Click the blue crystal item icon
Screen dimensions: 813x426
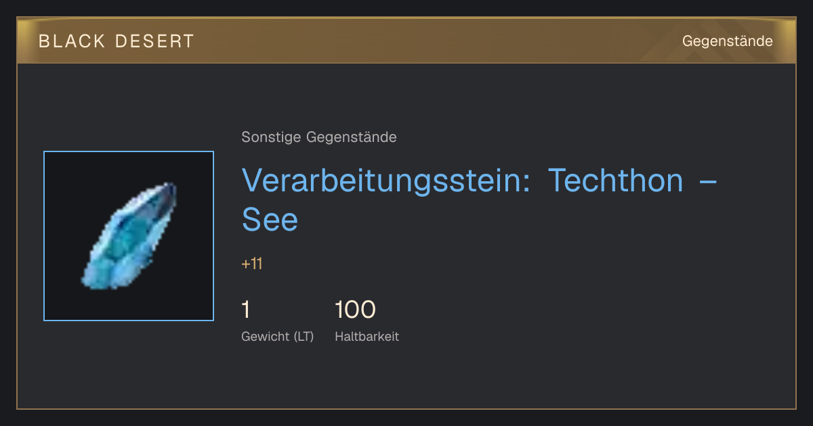pyautogui.click(x=129, y=236)
